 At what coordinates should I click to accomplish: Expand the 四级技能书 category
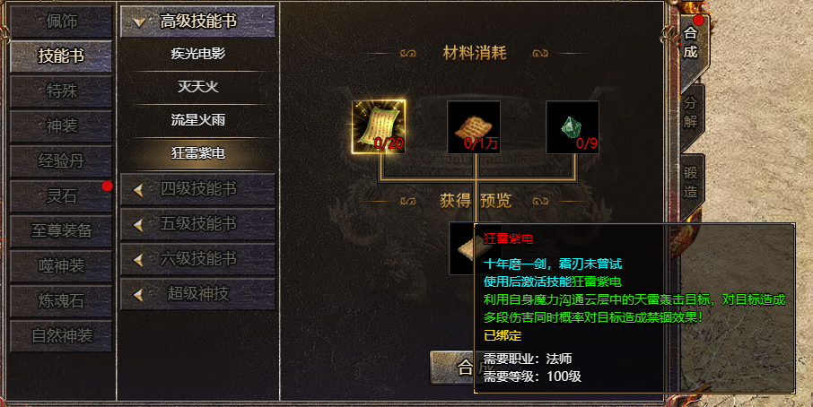click(x=197, y=189)
